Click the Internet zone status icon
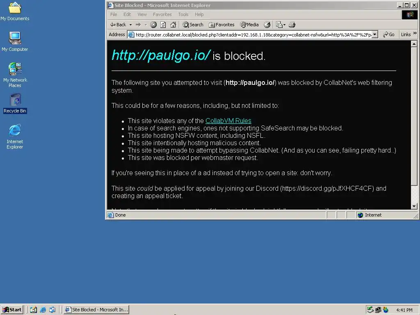 click(x=360, y=215)
